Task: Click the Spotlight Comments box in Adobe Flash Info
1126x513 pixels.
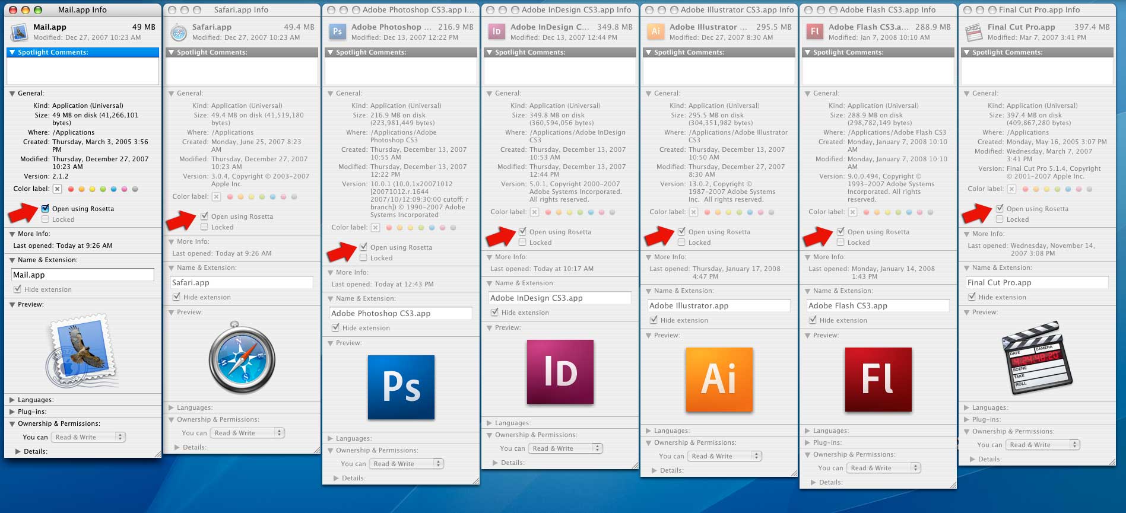Action: coord(878,72)
